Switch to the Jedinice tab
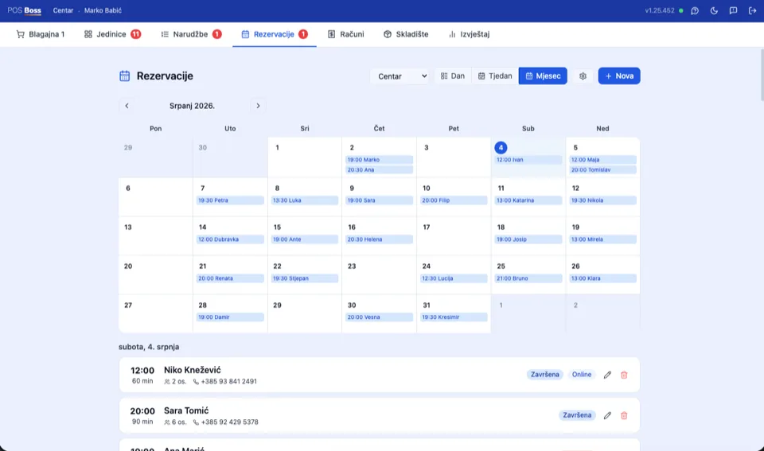This screenshot has height=451, width=764. coord(112,34)
